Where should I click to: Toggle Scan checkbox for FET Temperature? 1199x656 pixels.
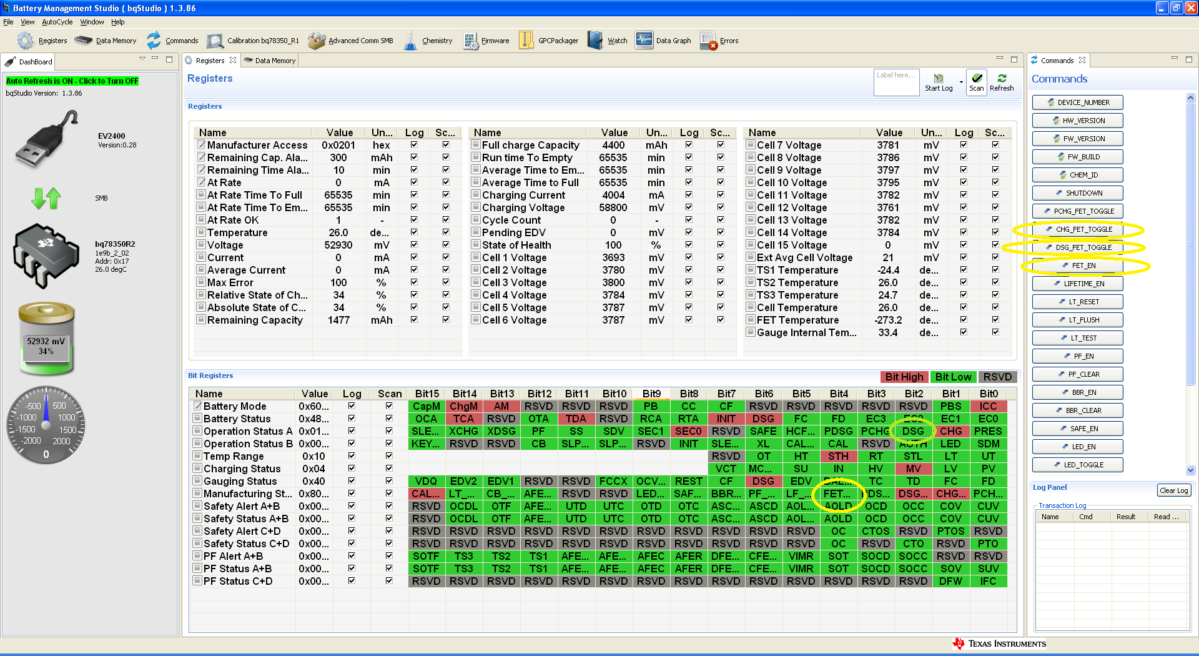click(x=995, y=319)
